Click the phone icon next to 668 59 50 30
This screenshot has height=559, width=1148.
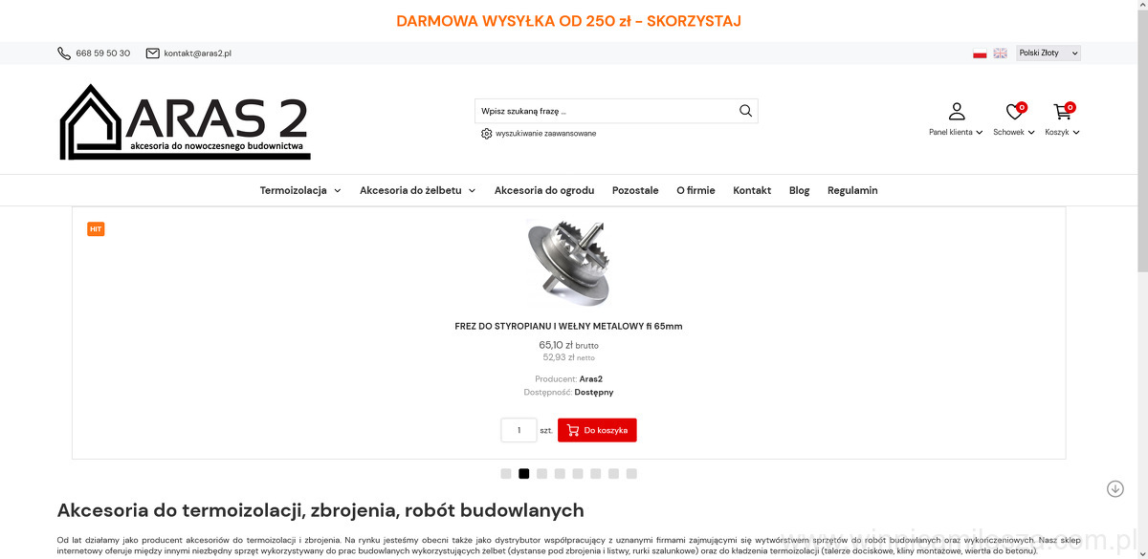click(x=64, y=54)
